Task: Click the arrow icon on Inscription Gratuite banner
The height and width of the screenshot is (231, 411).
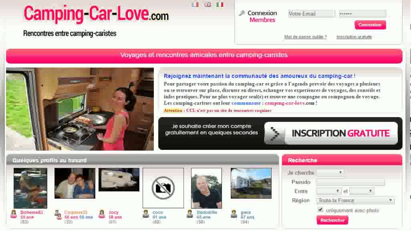Action: point(275,133)
